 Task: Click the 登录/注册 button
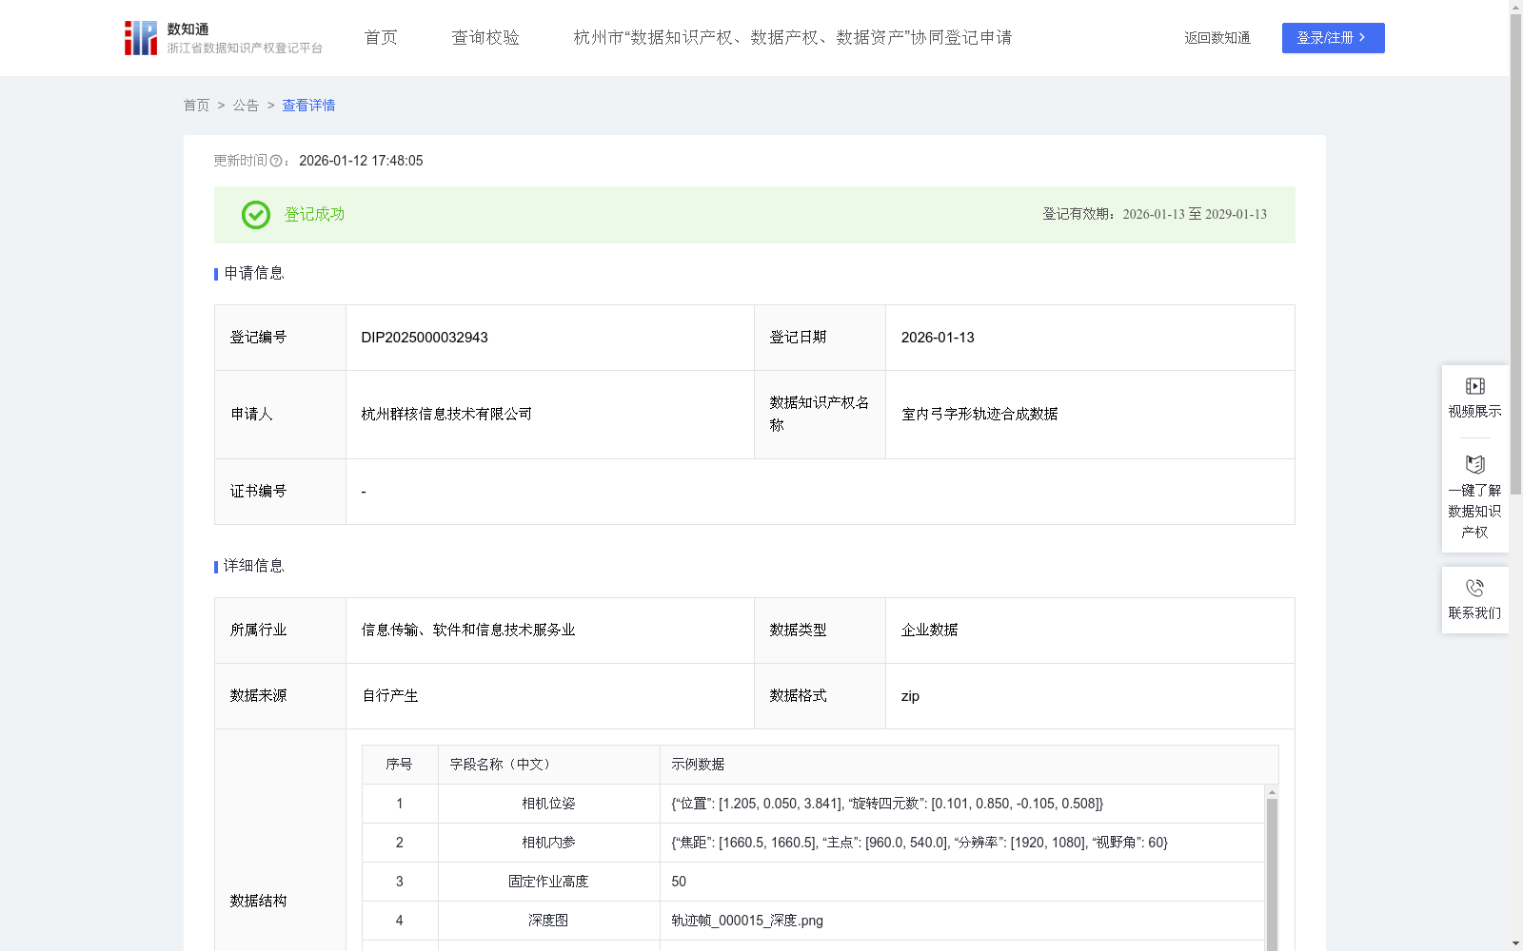click(1333, 38)
